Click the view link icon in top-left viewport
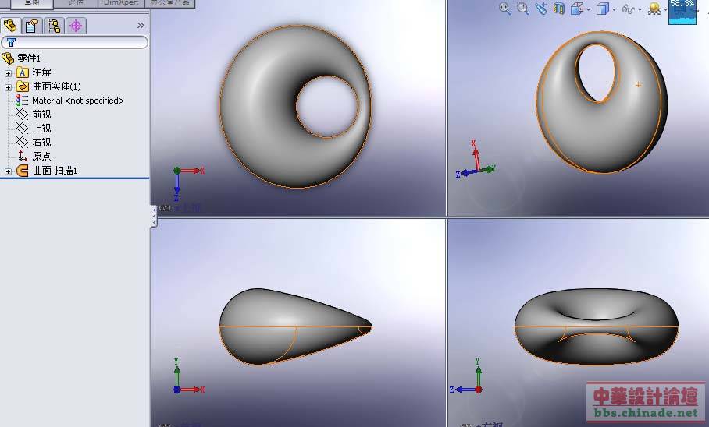Viewport: 709px width, 427px height. click(x=165, y=208)
